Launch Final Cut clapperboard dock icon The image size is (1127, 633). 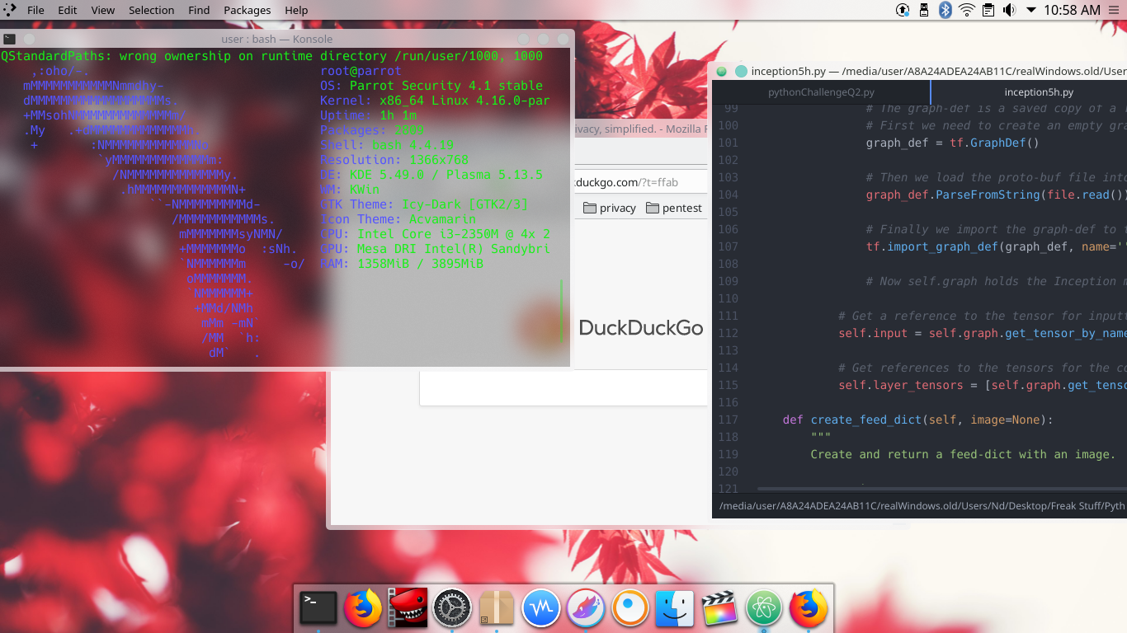click(719, 609)
